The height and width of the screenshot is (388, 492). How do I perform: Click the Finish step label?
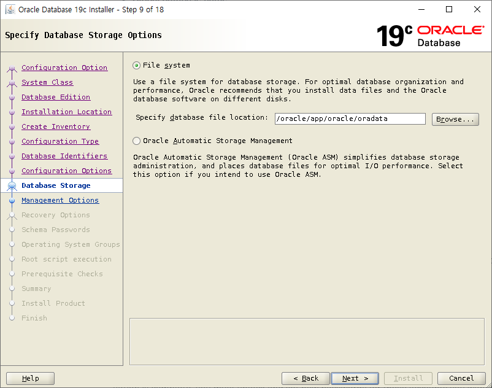click(34, 318)
